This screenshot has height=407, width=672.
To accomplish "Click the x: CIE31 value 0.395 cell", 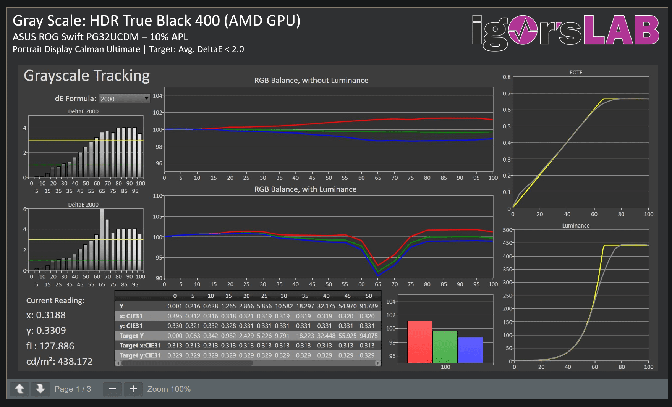I will (175, 316).
